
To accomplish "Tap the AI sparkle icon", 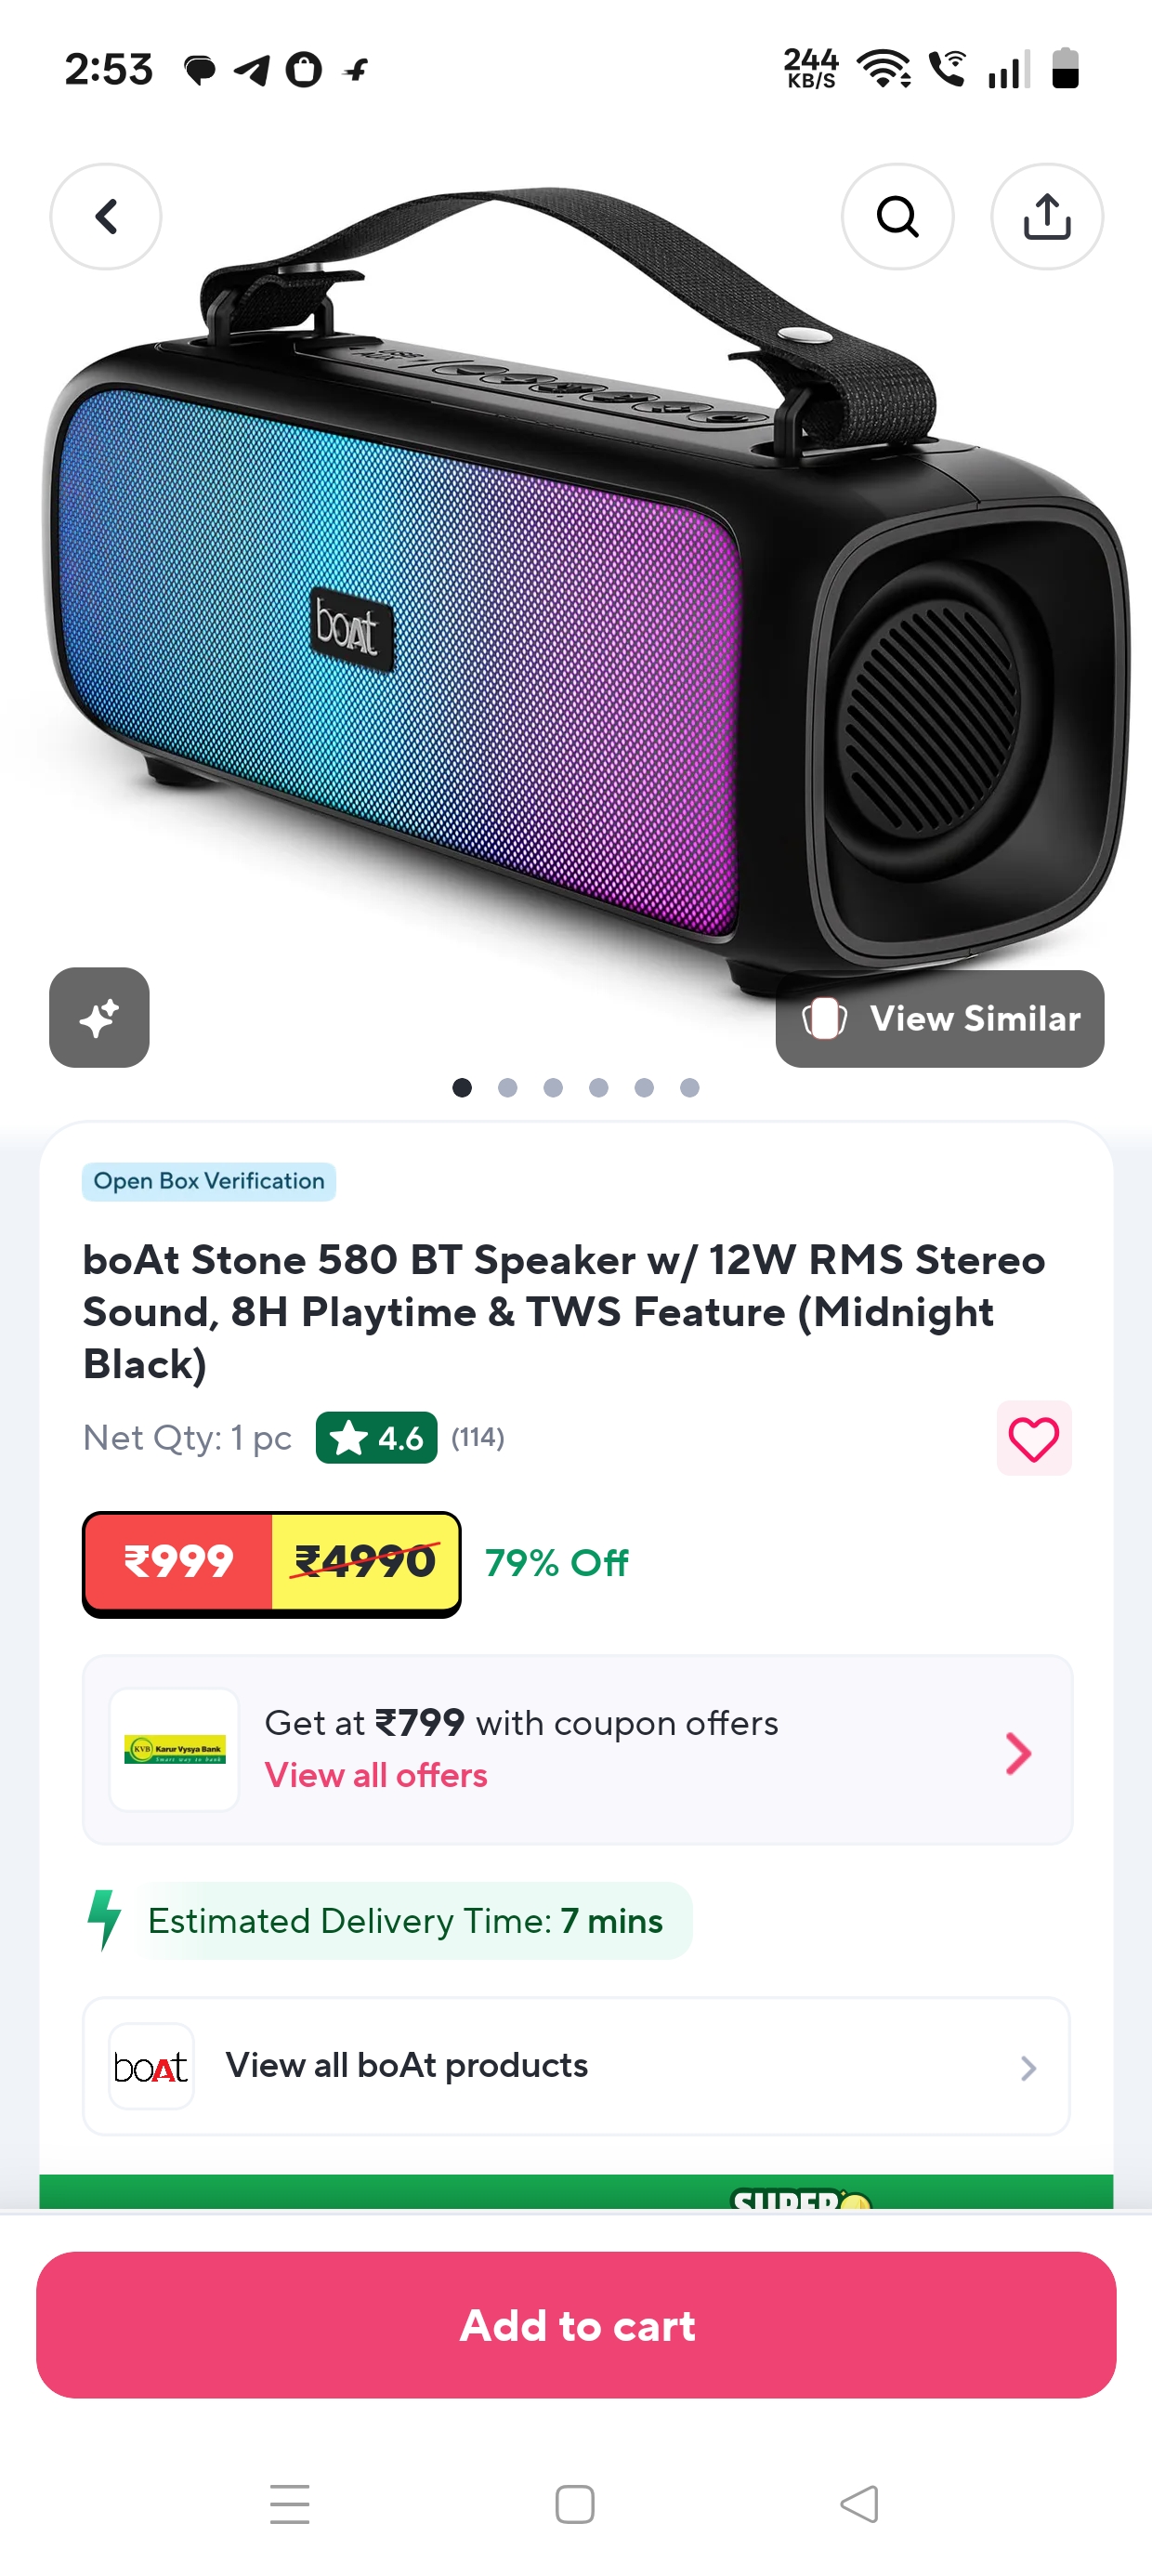I will tap(99, 1018).
